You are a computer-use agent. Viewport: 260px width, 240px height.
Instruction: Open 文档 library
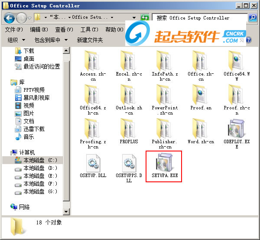(x=24, y=121)
